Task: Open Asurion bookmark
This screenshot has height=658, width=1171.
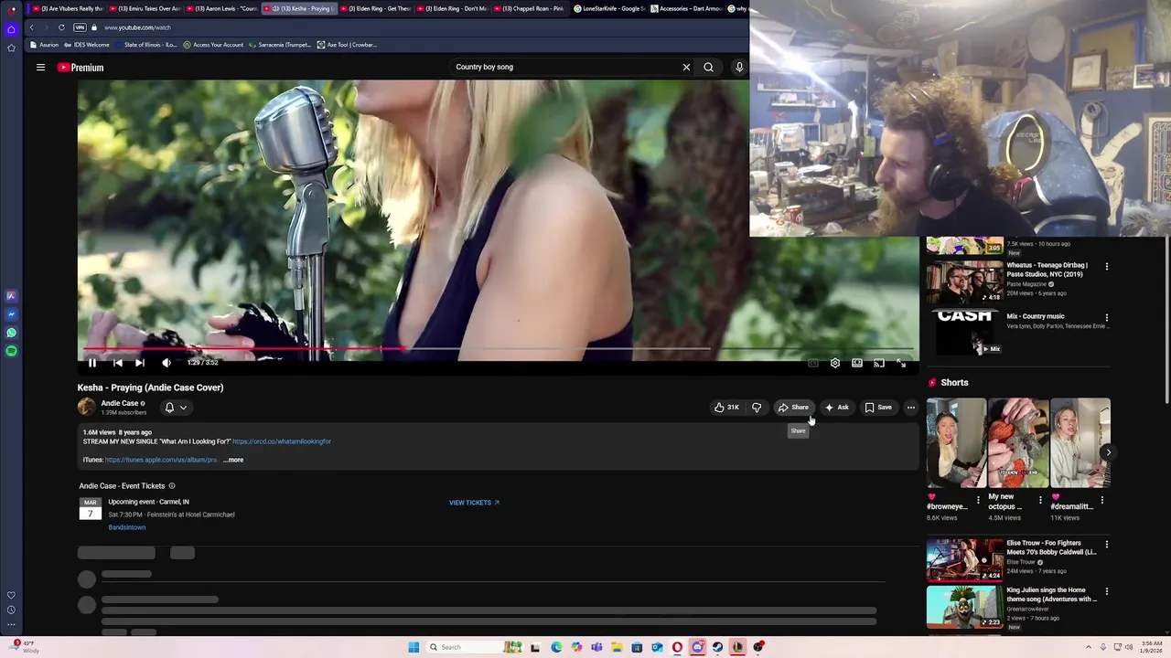Action: click(x=45, y=45)
